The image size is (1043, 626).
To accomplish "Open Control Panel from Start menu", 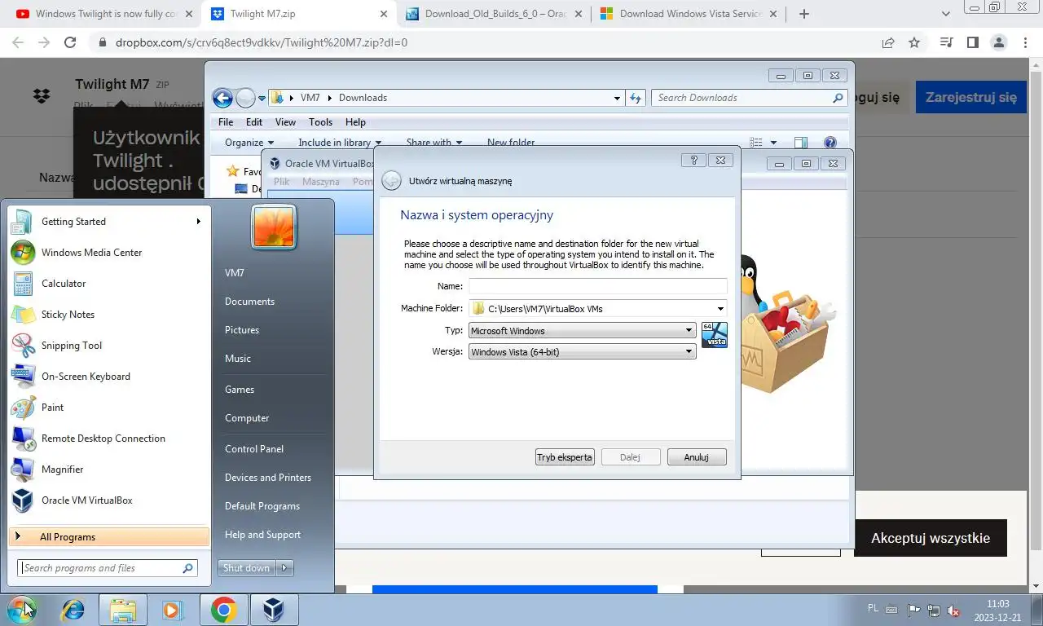I will pos(254,449).
